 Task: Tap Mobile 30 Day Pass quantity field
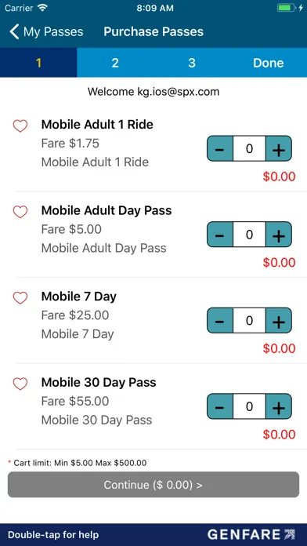pyautogui.click(x=249, y=406)
